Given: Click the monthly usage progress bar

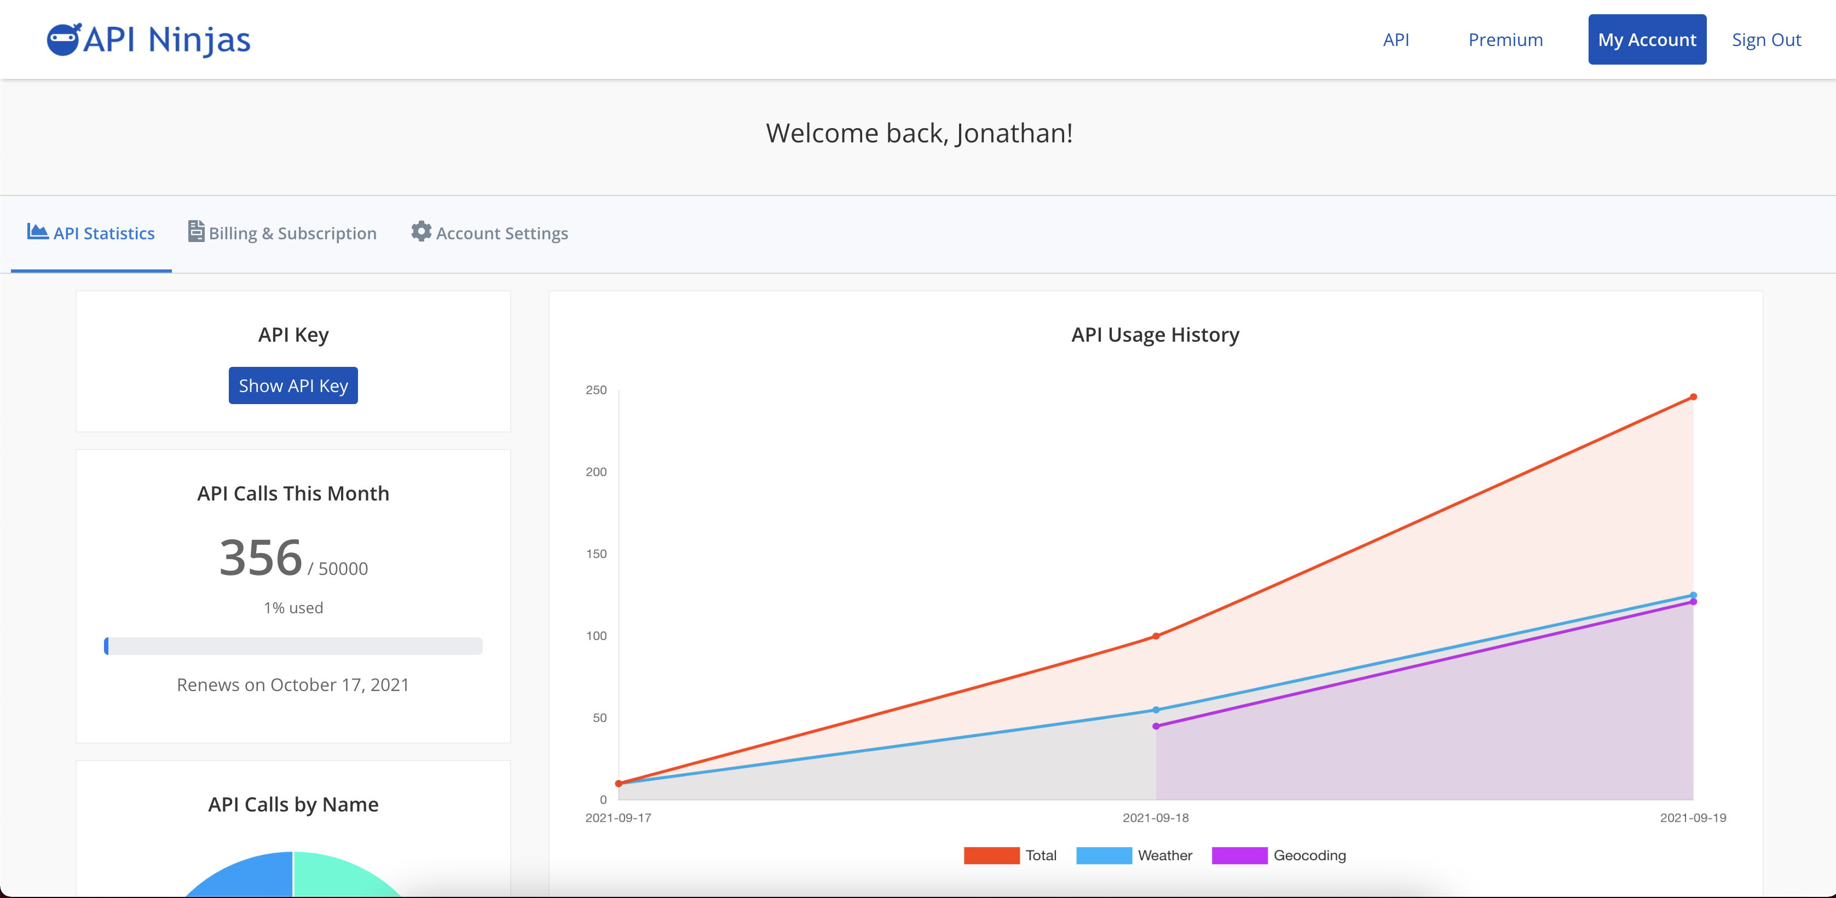Looking at the screenshot, I should click(293, 646).
